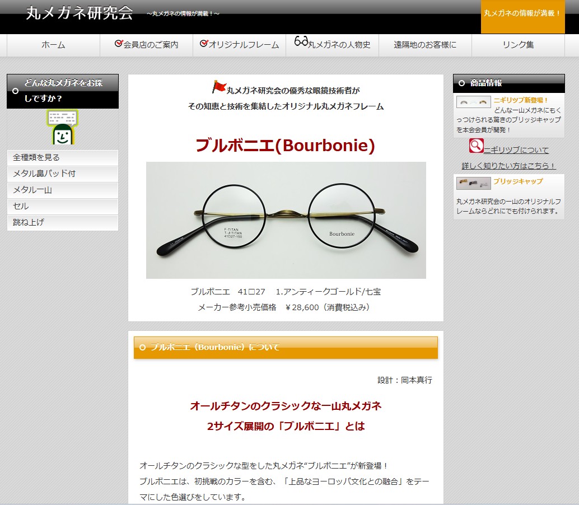Viewport: 579px width, 505px height.
Task: Select 全種類を見る in the sidebar
Action: click(x=62, y=158)
